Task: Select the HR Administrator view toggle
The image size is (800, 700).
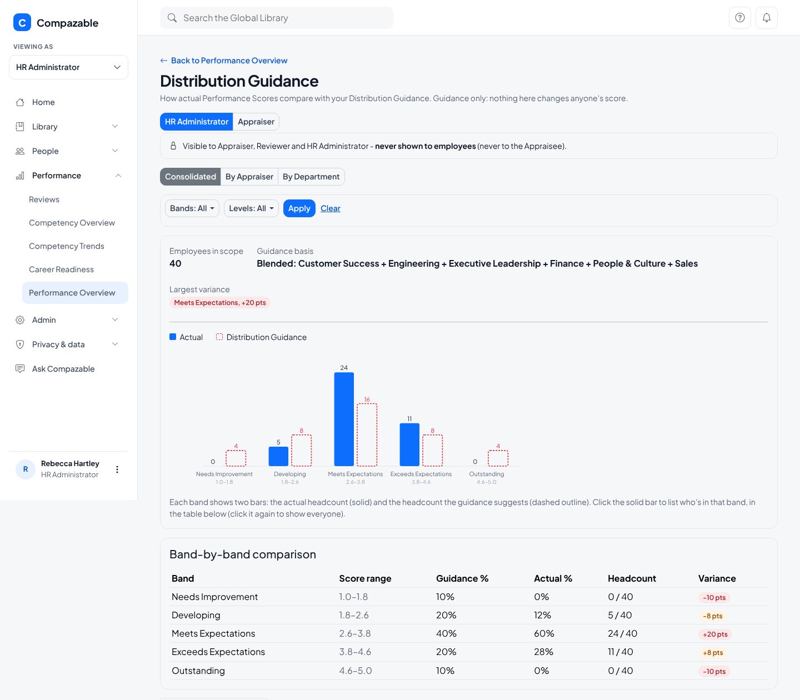Action: 197,122
